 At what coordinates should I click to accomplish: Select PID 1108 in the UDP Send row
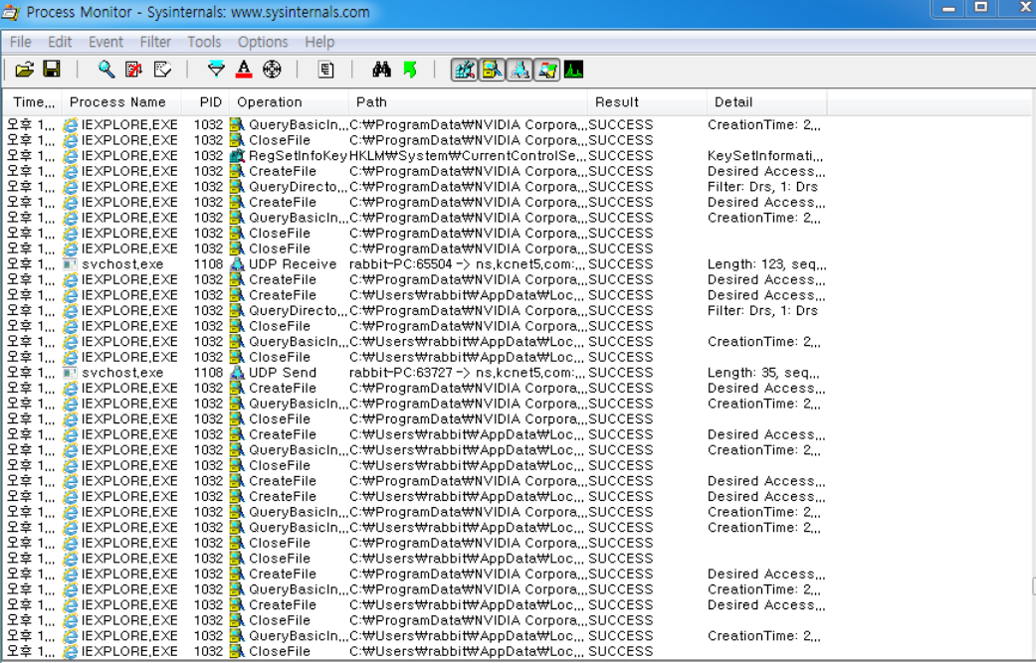pos(209,372)
